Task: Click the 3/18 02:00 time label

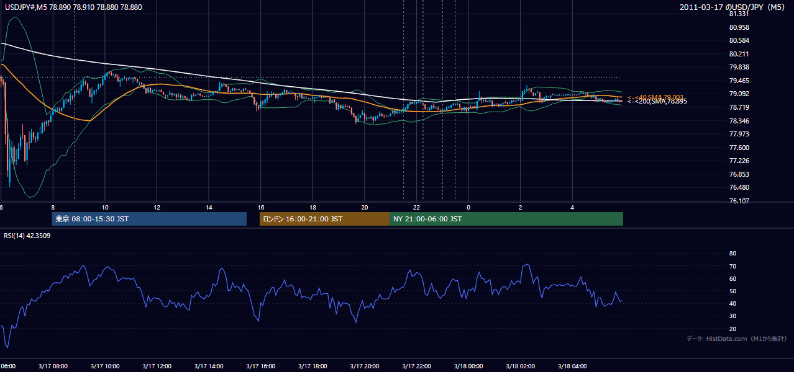Action: coord(521,366)
